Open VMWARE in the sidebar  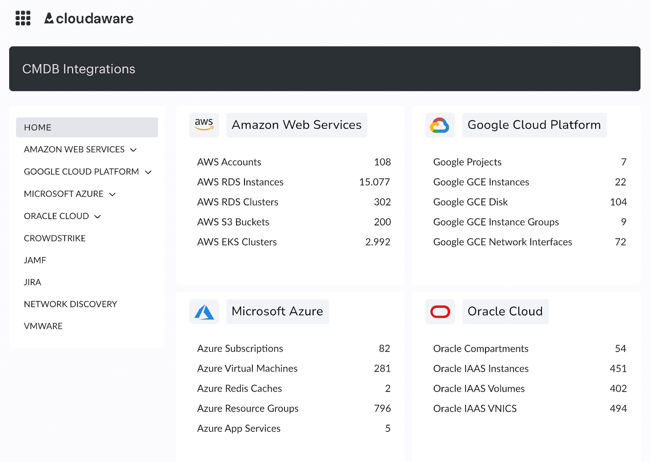coord(43,326)
